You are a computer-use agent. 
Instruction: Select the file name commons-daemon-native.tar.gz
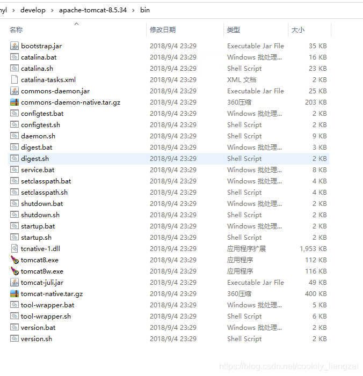coord(70,102)
